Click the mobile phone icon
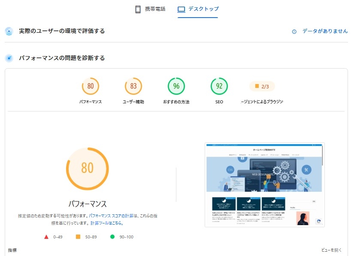Image resolution: width=354 pixels, height=256 pixels. pos(138,9)
